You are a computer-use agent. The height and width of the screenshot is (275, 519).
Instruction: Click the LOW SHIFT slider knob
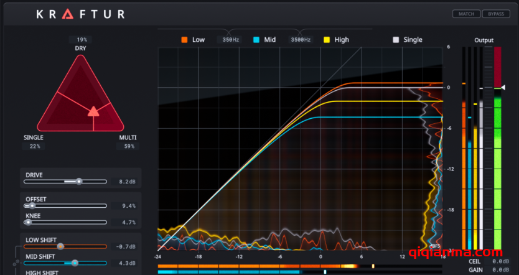click(x=60, y=246)
